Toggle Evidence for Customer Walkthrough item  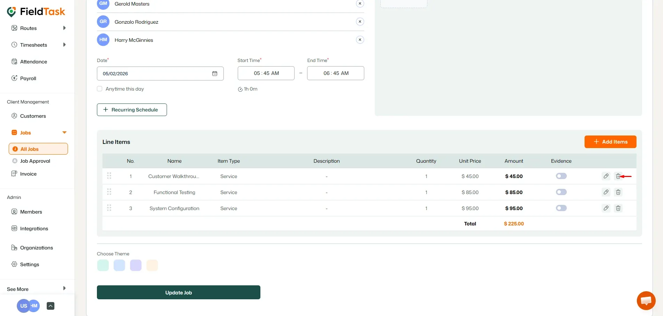pyautogui.click(x=561, y=176)
